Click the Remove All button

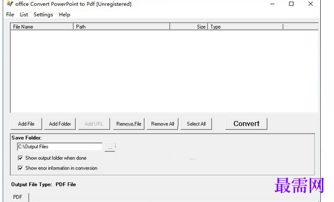coord(163,124)
